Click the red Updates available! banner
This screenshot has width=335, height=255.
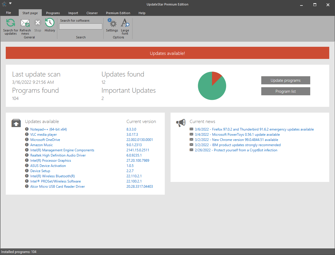click(167, 53)
